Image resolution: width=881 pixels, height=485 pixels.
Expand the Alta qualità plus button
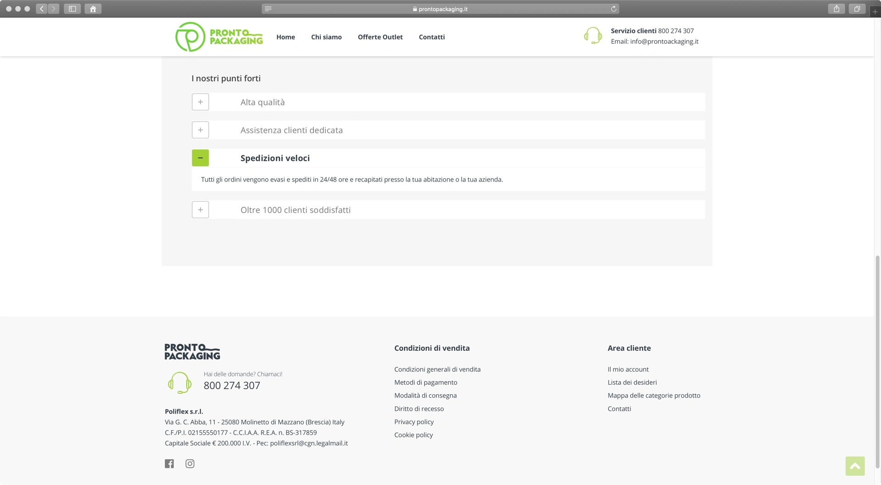coord(200,102)
